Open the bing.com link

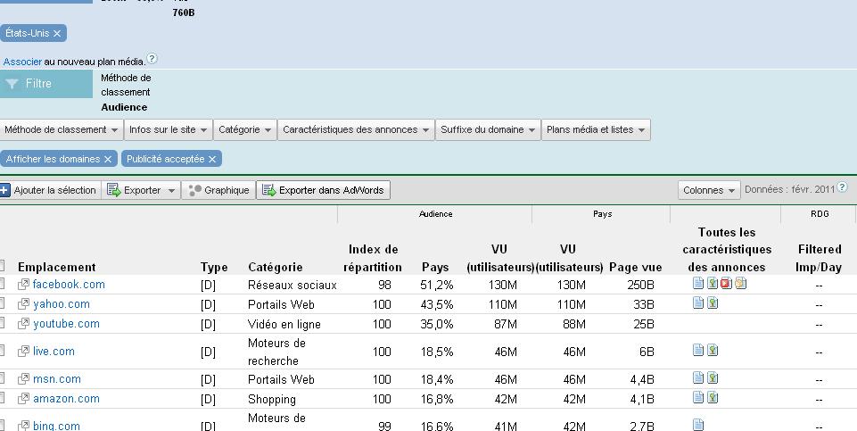[x=56, y=426]
